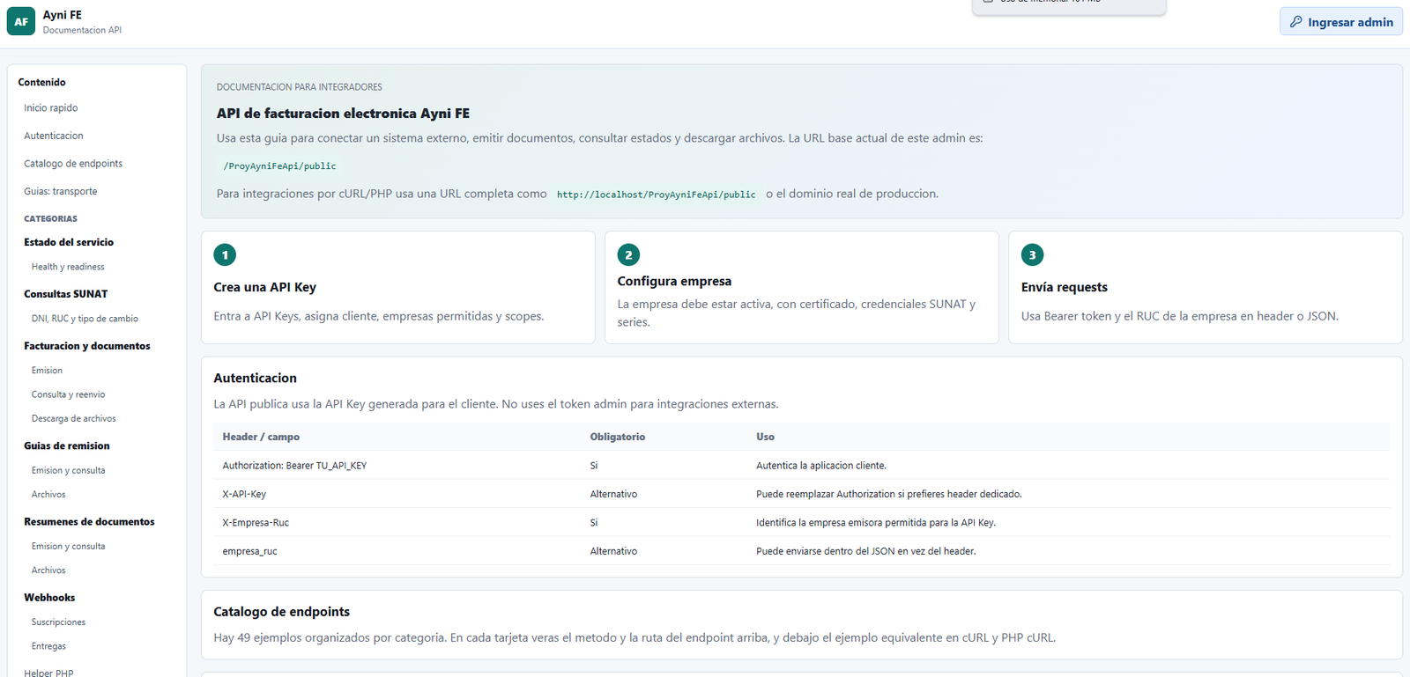Open Emision y consulta under Resumenes de documentos
This screenshot has width=1410, height=677.
click(68, 546)
